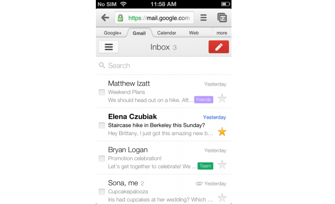Star the Bryan Logan email

pyautogui.click(x=222, y=165)
